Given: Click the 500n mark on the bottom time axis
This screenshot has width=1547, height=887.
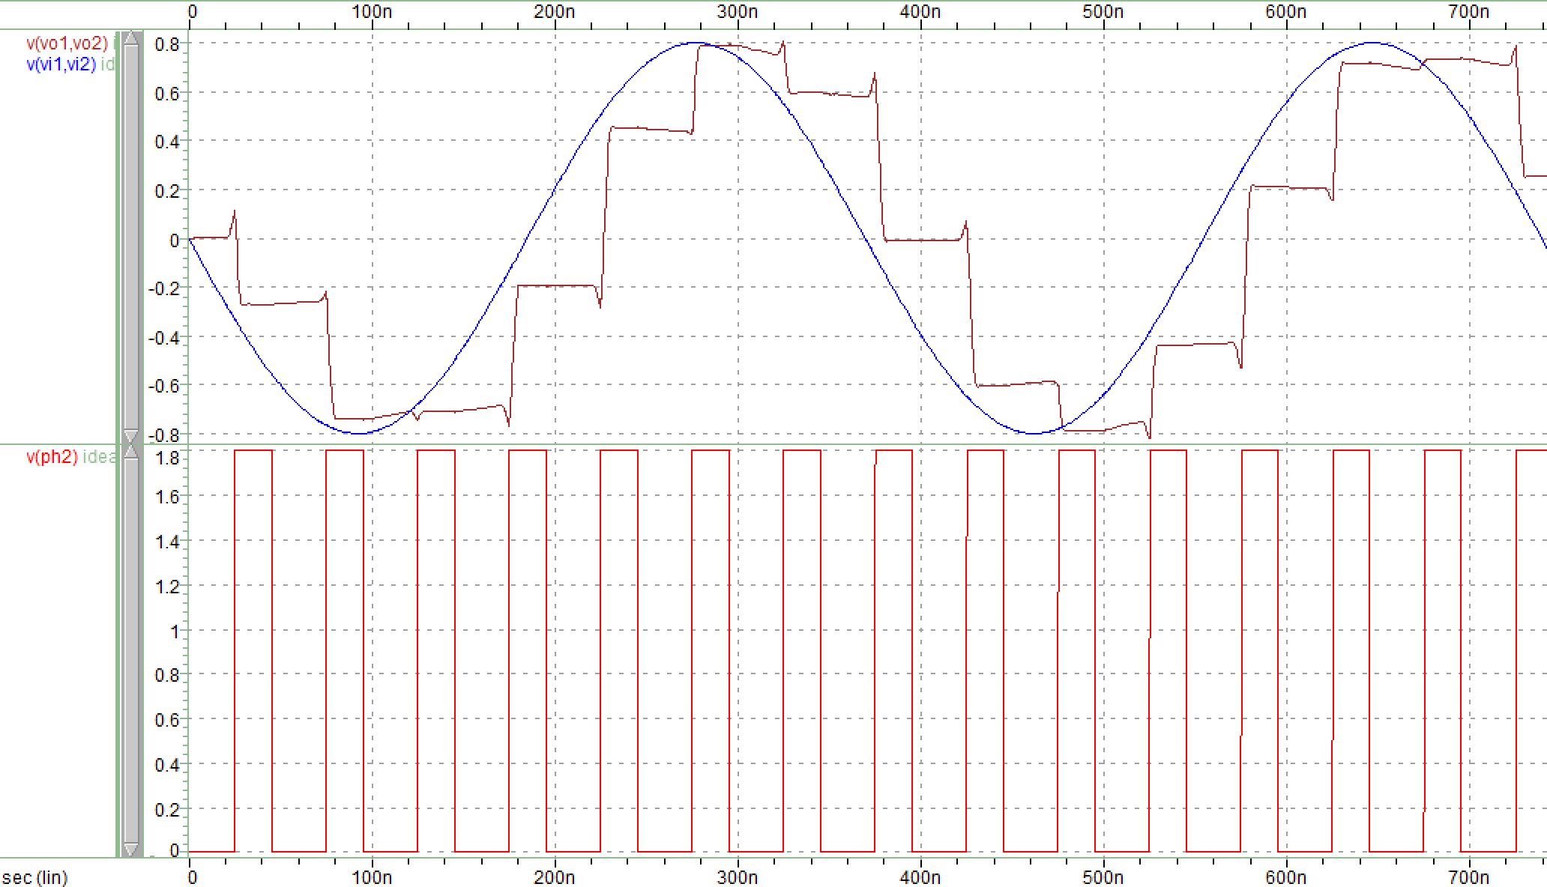Looking at the screenshot, I should 1103,877.
